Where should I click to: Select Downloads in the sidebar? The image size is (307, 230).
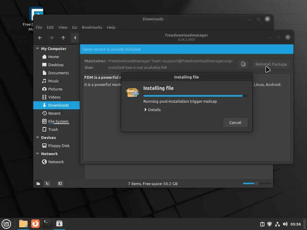click(56, 105)
